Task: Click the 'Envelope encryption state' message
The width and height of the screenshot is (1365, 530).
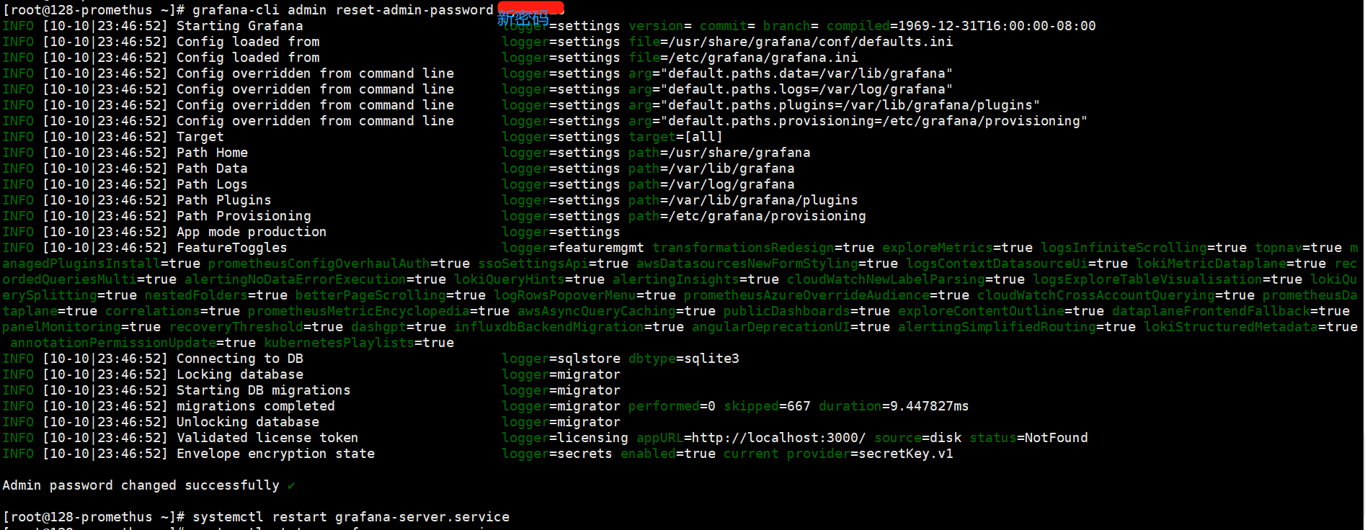Action: point(275,454)
